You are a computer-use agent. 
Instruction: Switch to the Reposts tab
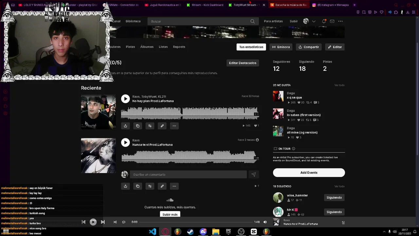[179, 47]
